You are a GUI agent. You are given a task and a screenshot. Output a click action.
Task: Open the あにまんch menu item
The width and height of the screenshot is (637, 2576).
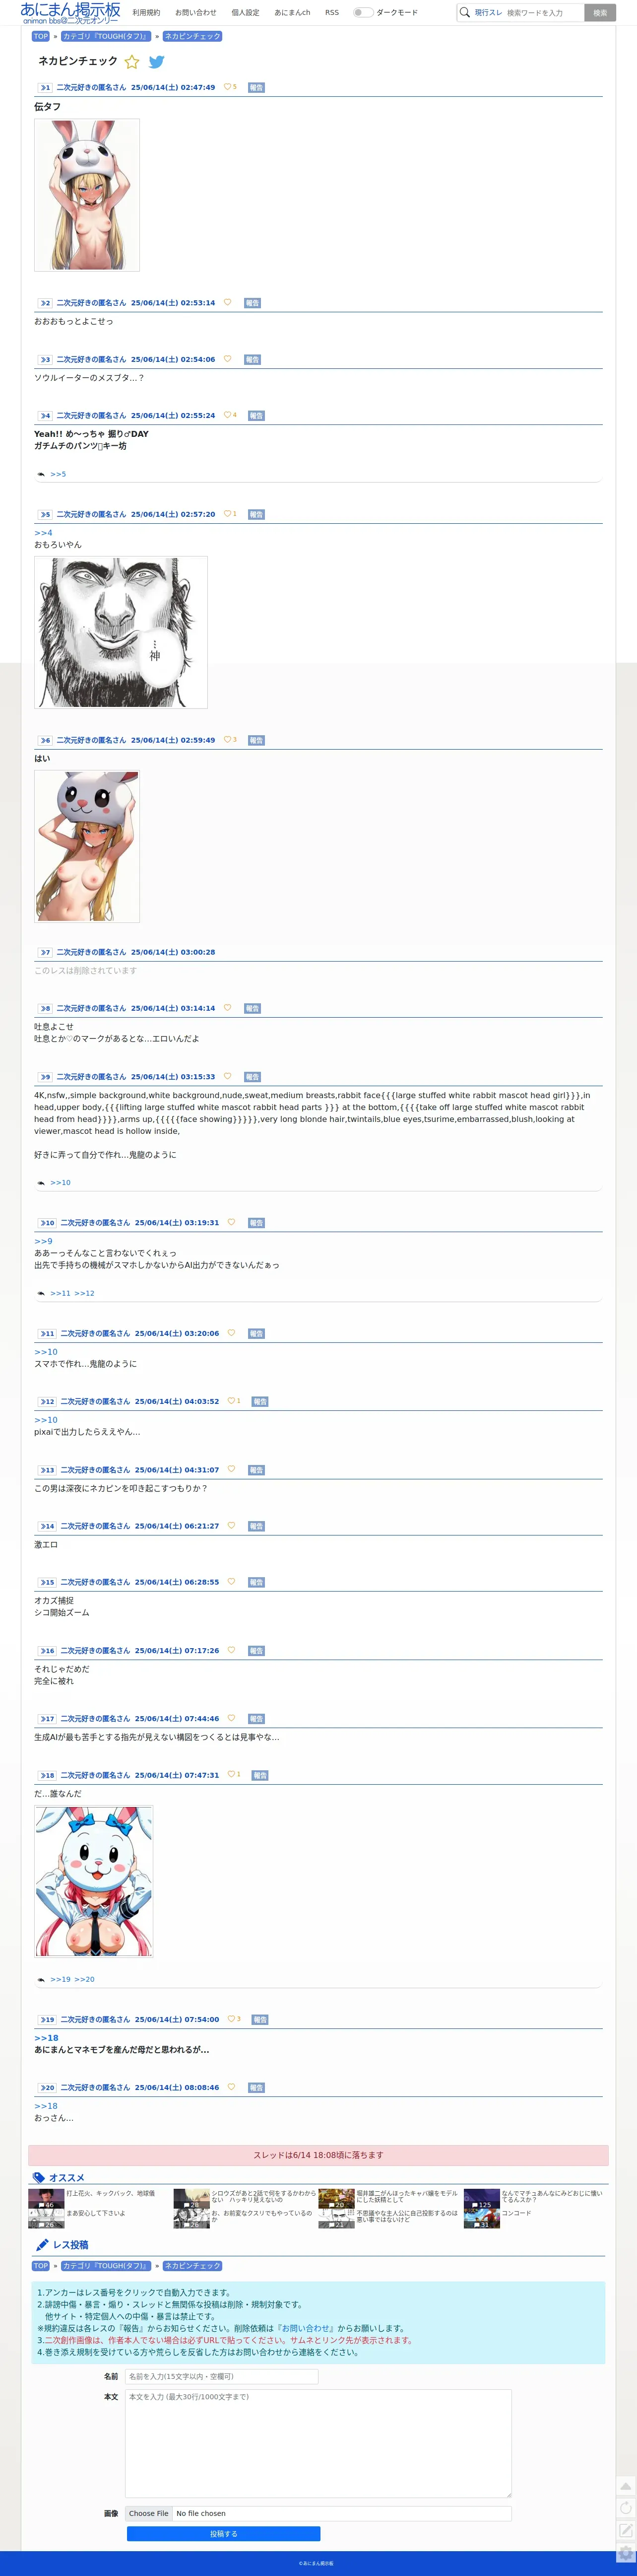[292, 13]
